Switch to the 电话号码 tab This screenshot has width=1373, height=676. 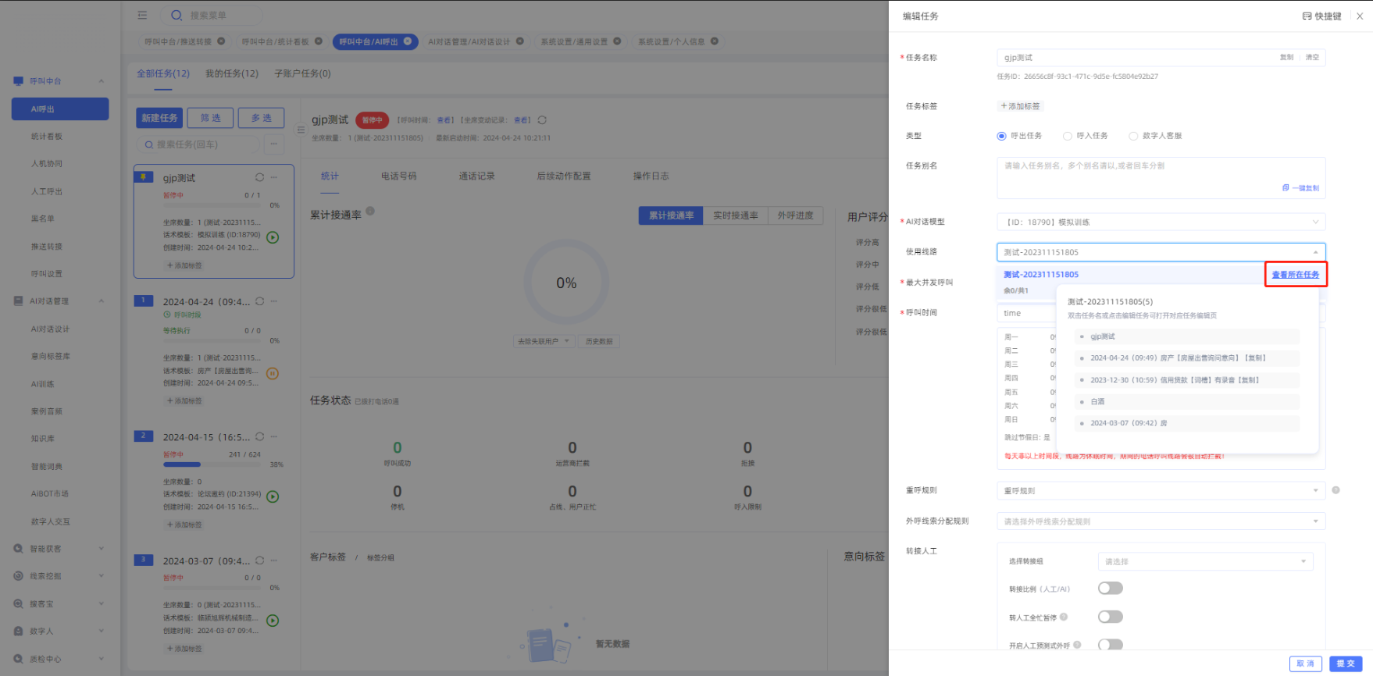click(398, 176)
